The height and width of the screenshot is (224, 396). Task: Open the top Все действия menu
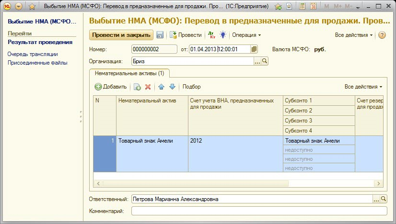[x=354, y=35]
